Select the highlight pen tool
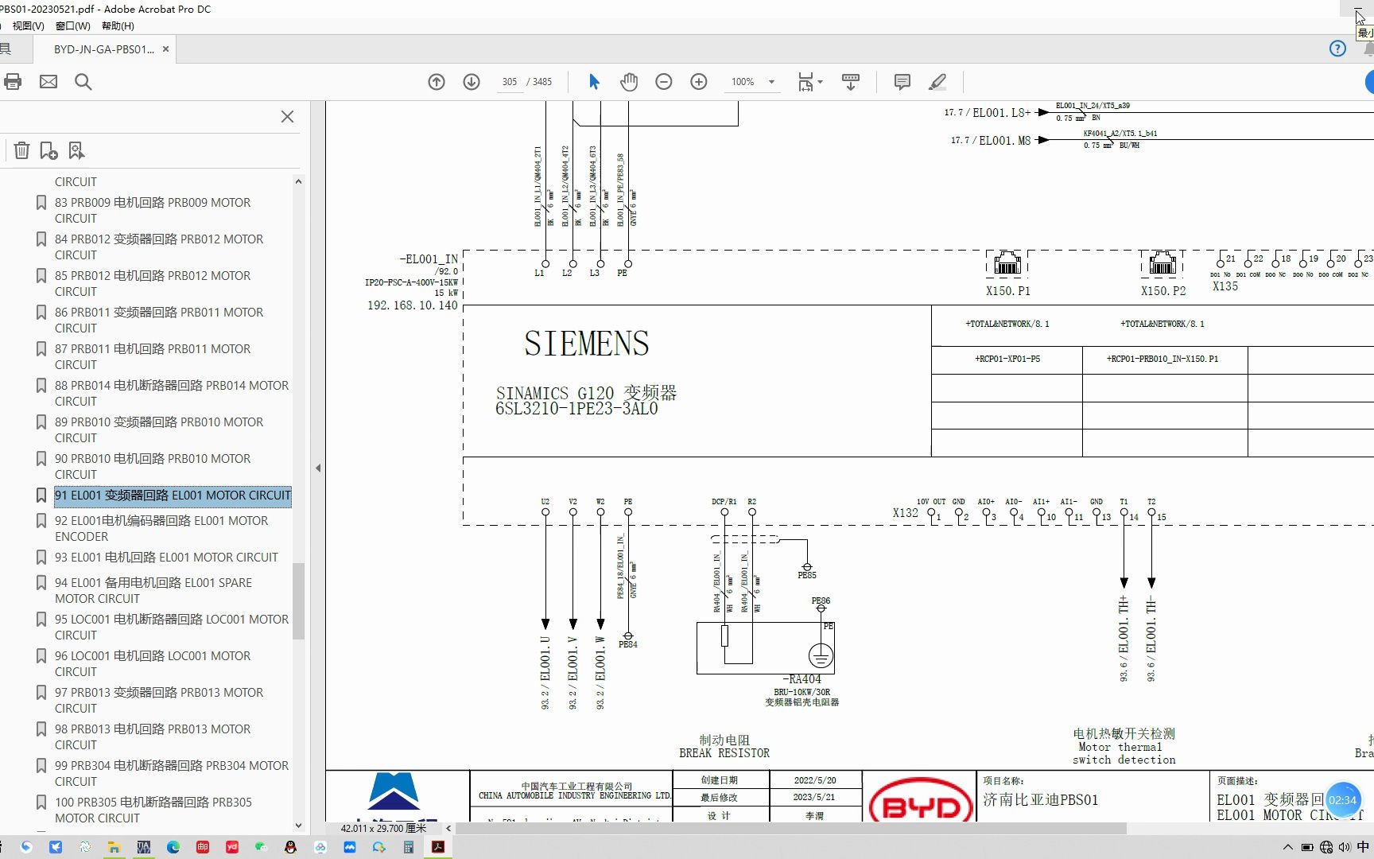The image size is (1374, 859). point(937,81)
